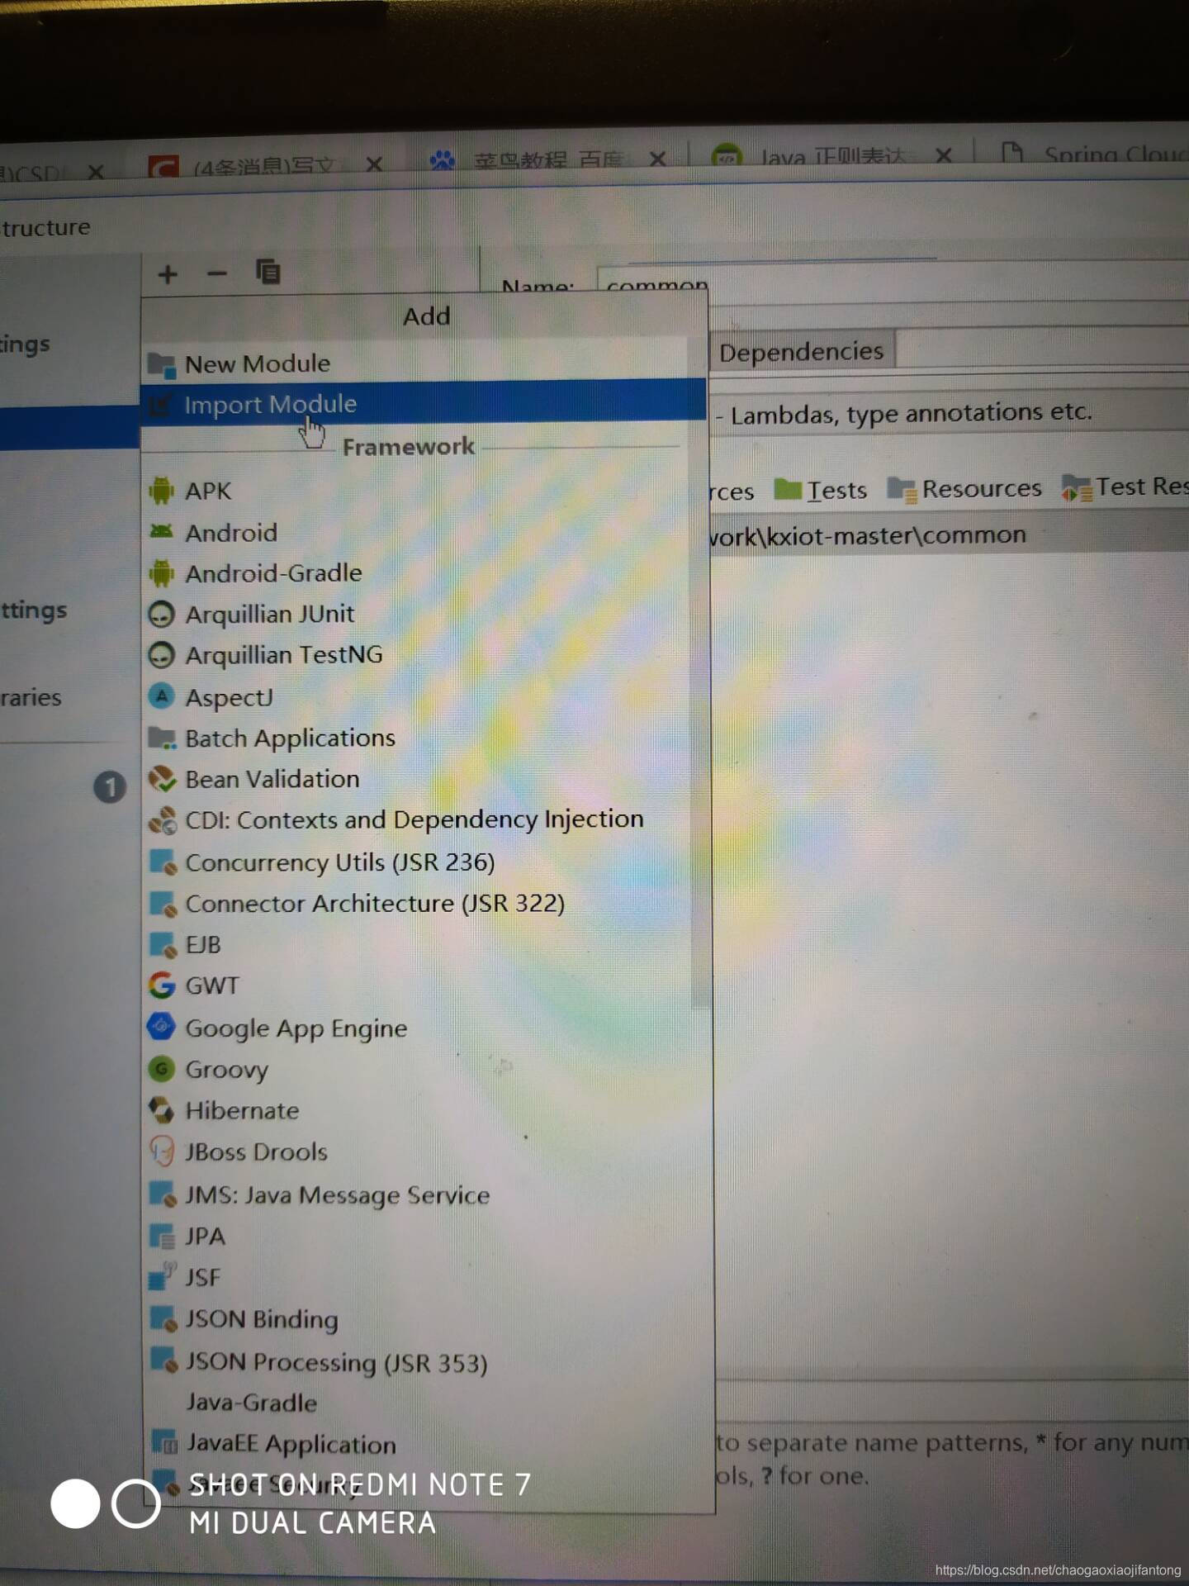Screen dimensions: 1189x1586
Task: Mark as Tests folder button
Action: [x=821, y=490]
